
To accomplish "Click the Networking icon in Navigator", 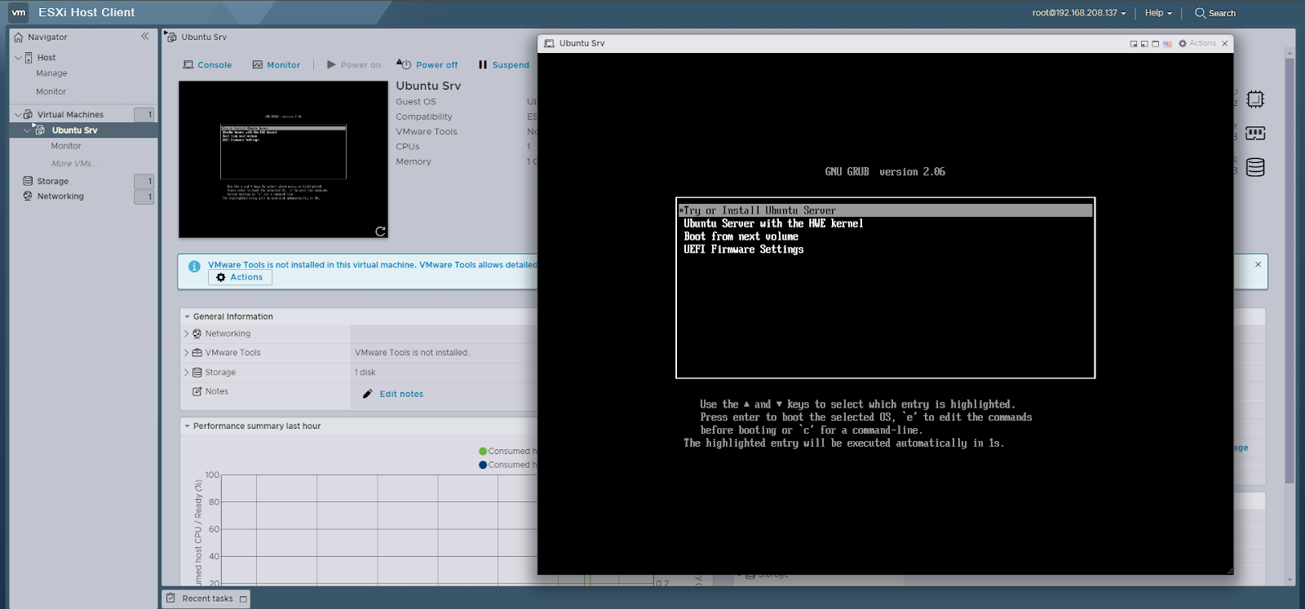I will pos(28,196).
